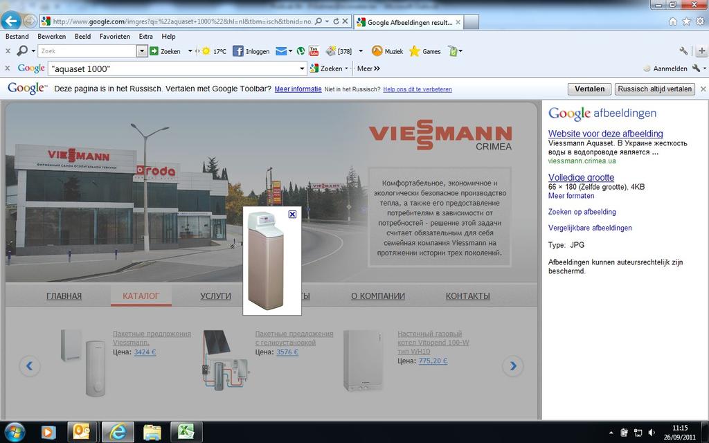Screen dimensions: 709x443
Task: Click the Vertalen button
Action: point(590,89)
